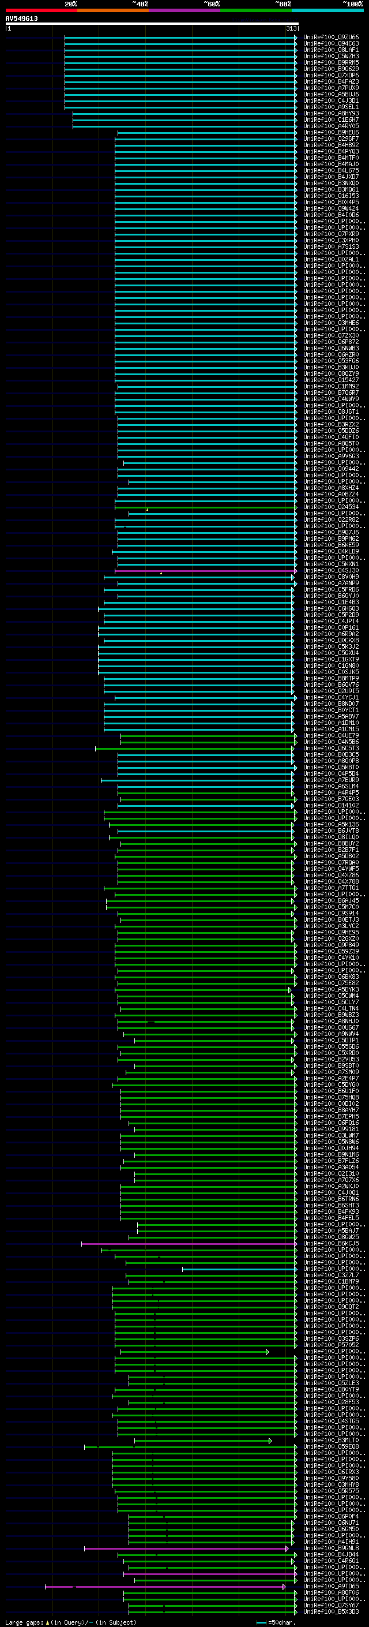Open hit UniRef100_A4RY05
The width and height of the screenshot is (369, 1627).
point(331,126)
